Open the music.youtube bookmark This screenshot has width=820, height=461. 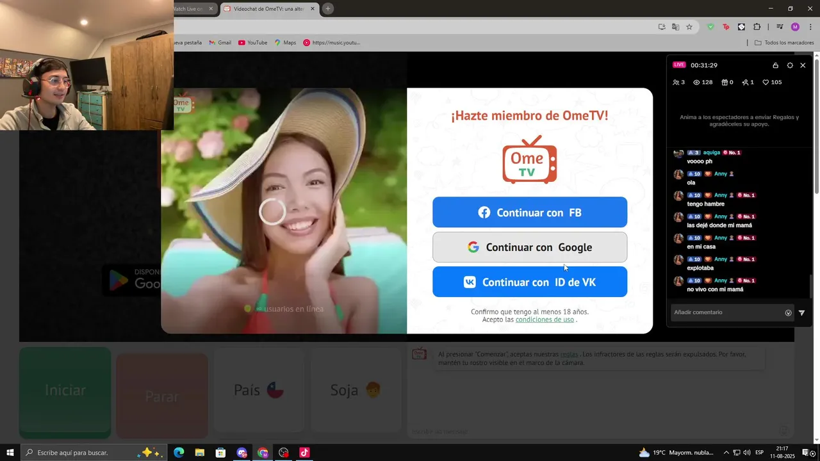pyautogui.click(x=332, y=42)
